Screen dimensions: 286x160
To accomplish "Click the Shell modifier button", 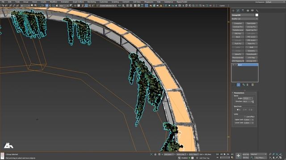I will (x=251, y=47).
